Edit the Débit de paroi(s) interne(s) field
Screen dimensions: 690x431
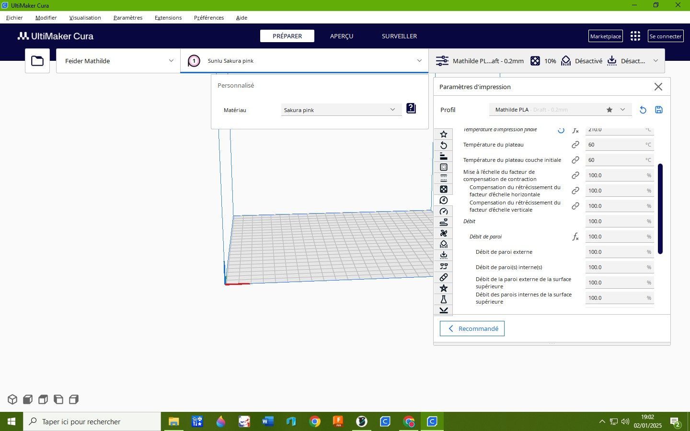tap(619, 267)
